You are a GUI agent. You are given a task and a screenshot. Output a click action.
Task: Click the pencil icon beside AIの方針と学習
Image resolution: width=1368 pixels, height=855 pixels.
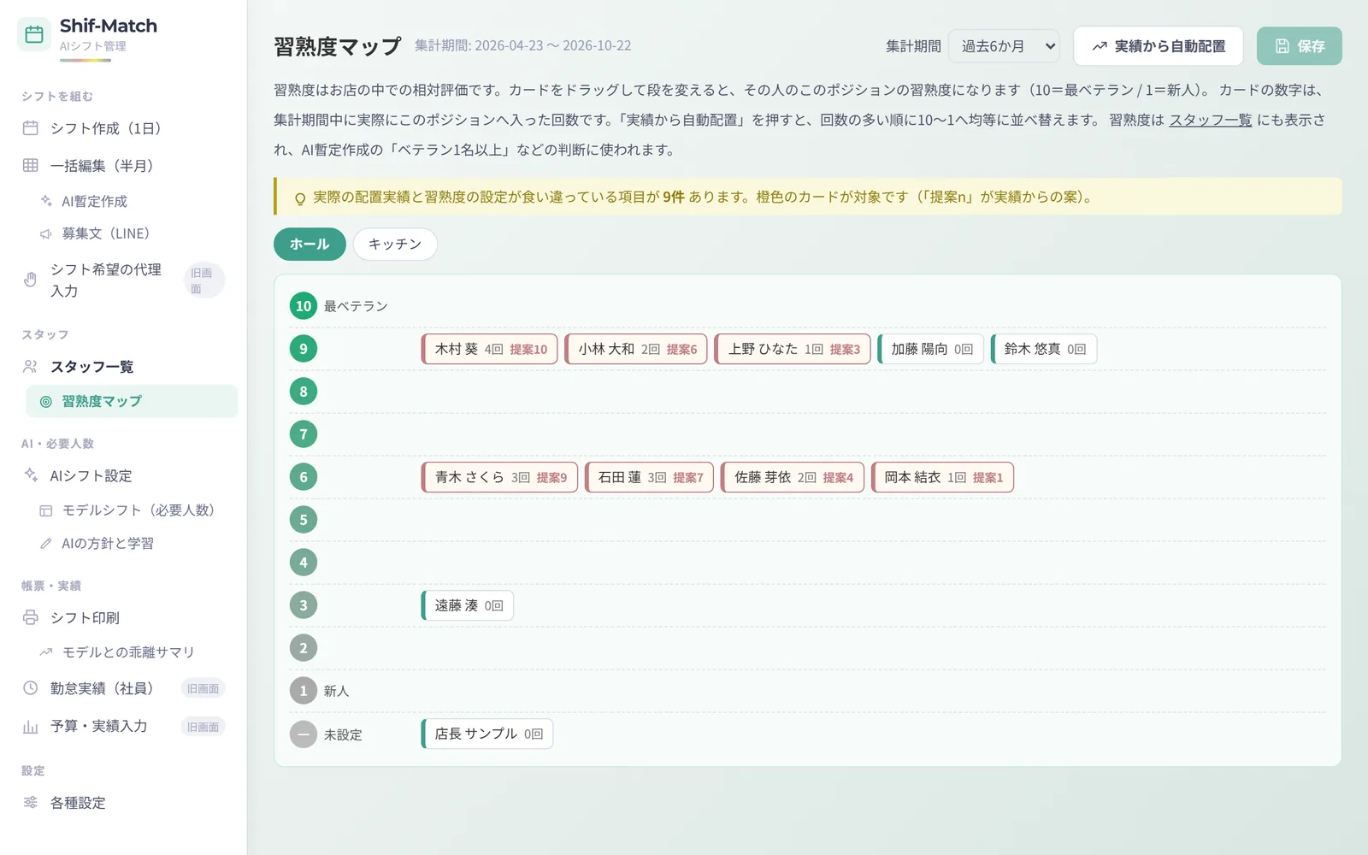pyautogui.click(x=46, y=544)
